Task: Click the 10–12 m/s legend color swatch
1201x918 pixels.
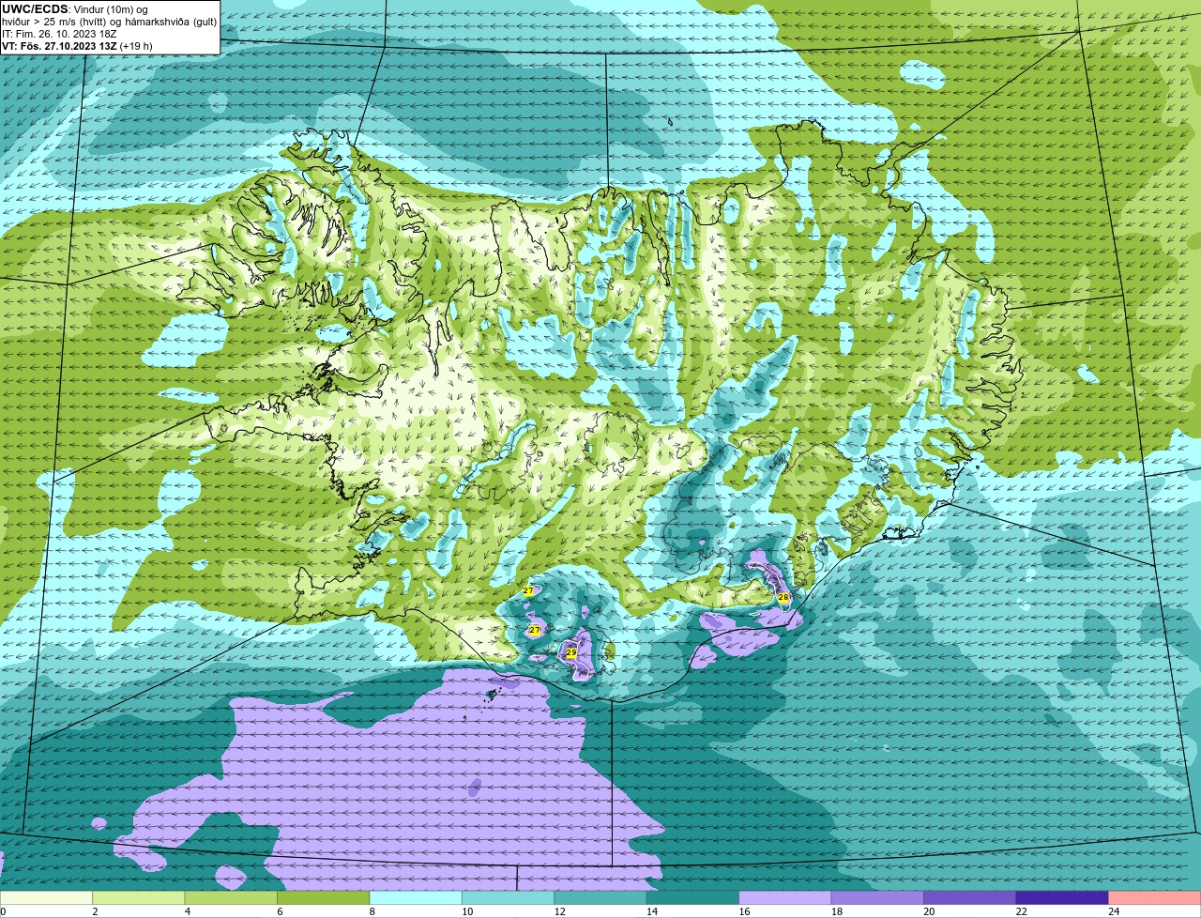Action: (509, 898)
